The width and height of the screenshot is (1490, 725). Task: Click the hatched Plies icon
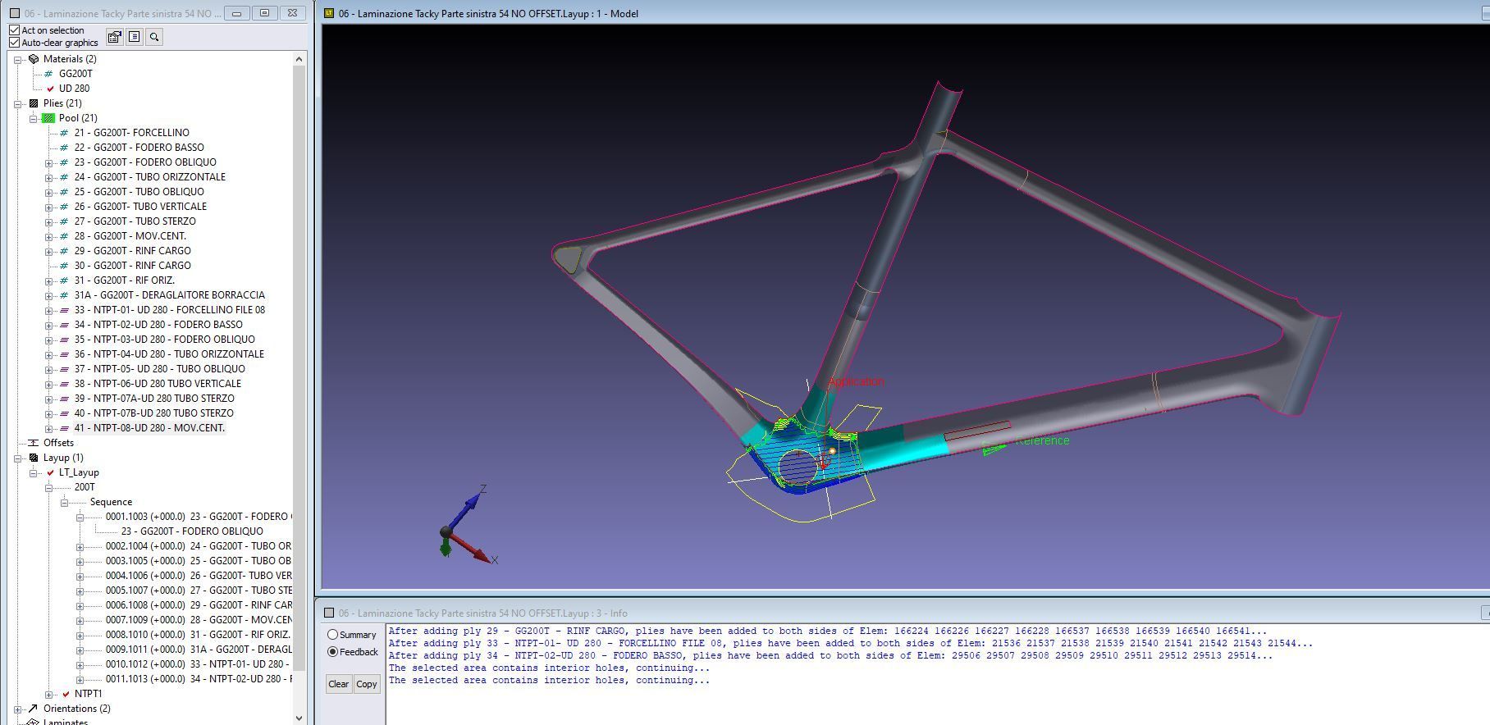[33, 103]
